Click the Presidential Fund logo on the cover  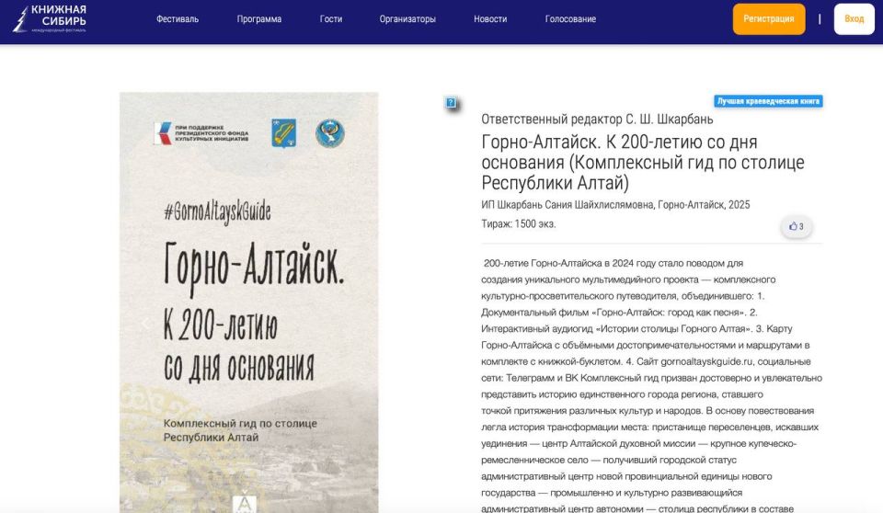(x=201, y=133)
